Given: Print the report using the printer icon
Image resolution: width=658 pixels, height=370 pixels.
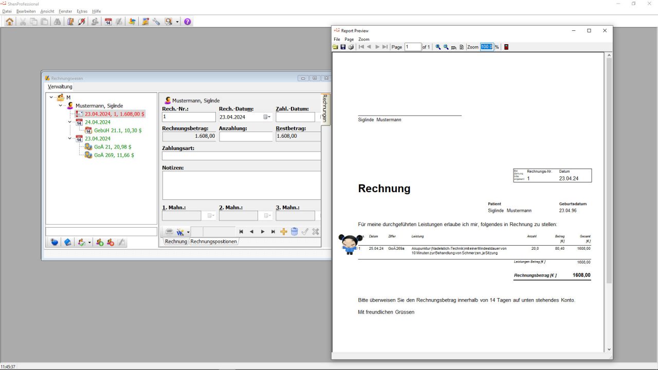Looking at the screenshot, I should (351, 47).
